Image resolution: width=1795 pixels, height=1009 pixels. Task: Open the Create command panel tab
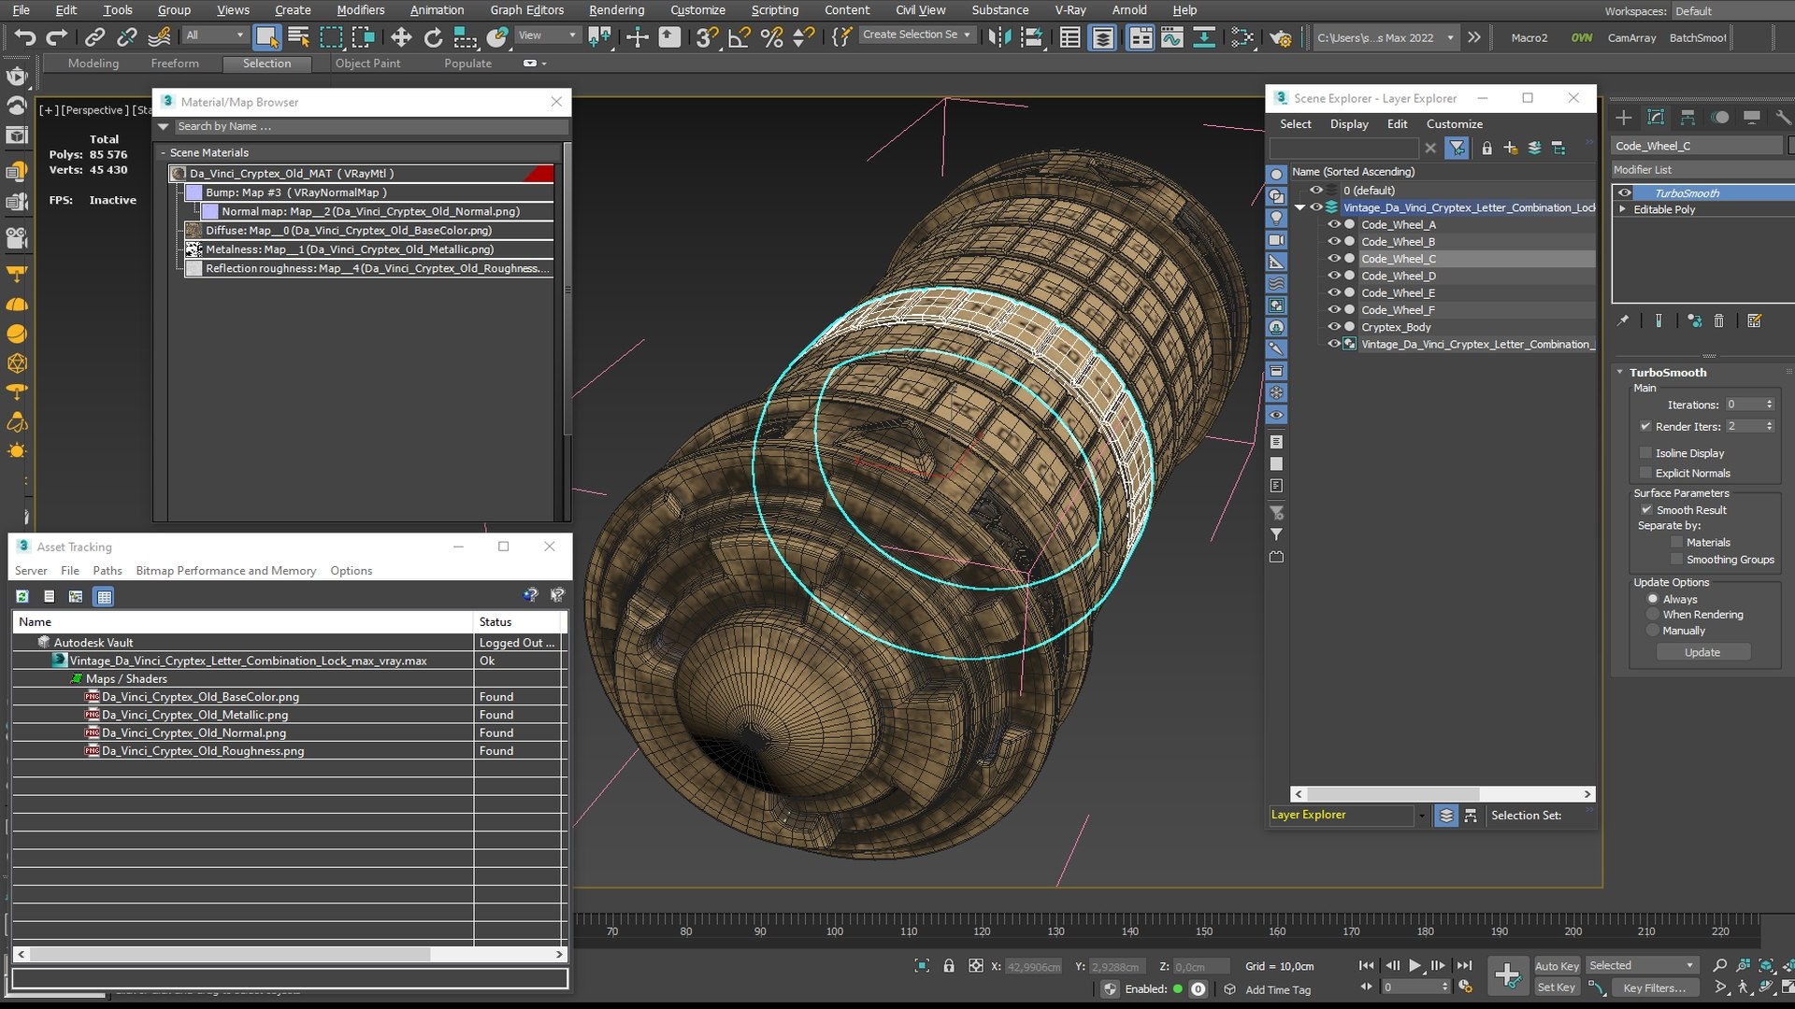tap(1624, 118)
